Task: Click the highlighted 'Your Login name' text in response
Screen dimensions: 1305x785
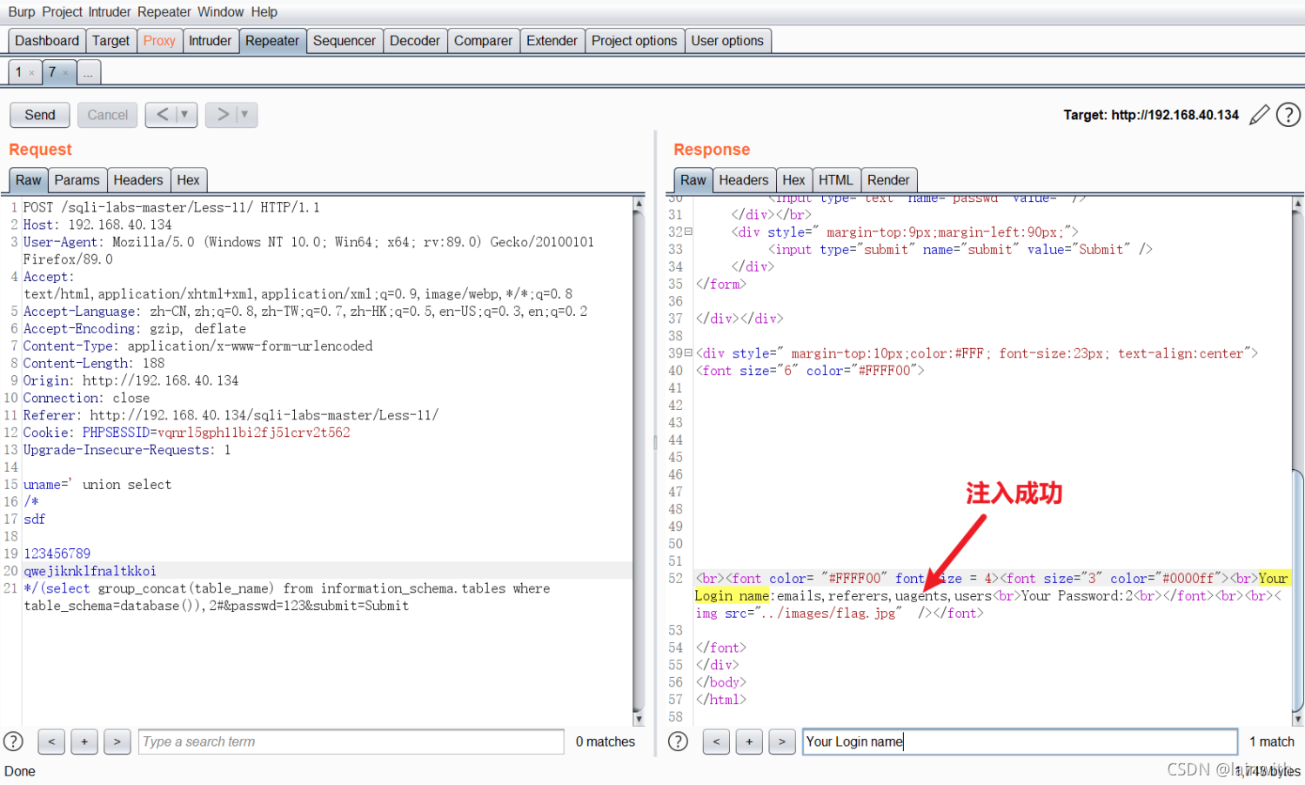Action: (x=992, y=587)
